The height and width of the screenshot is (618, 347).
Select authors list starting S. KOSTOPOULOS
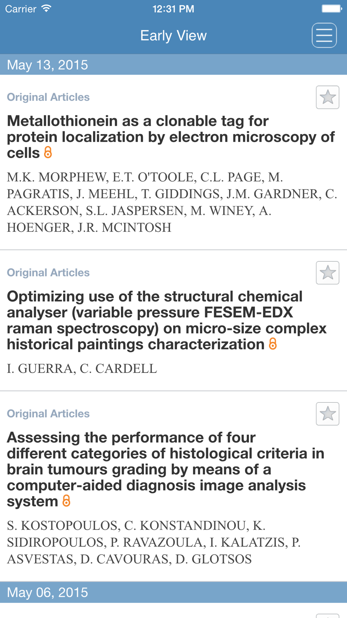click(154, 542)
